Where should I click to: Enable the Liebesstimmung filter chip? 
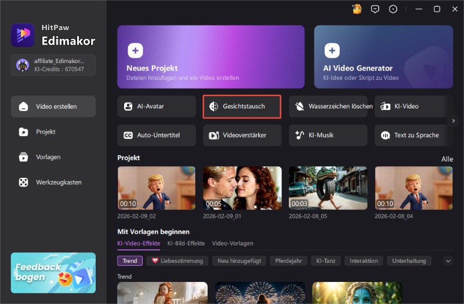coord(177,261)
